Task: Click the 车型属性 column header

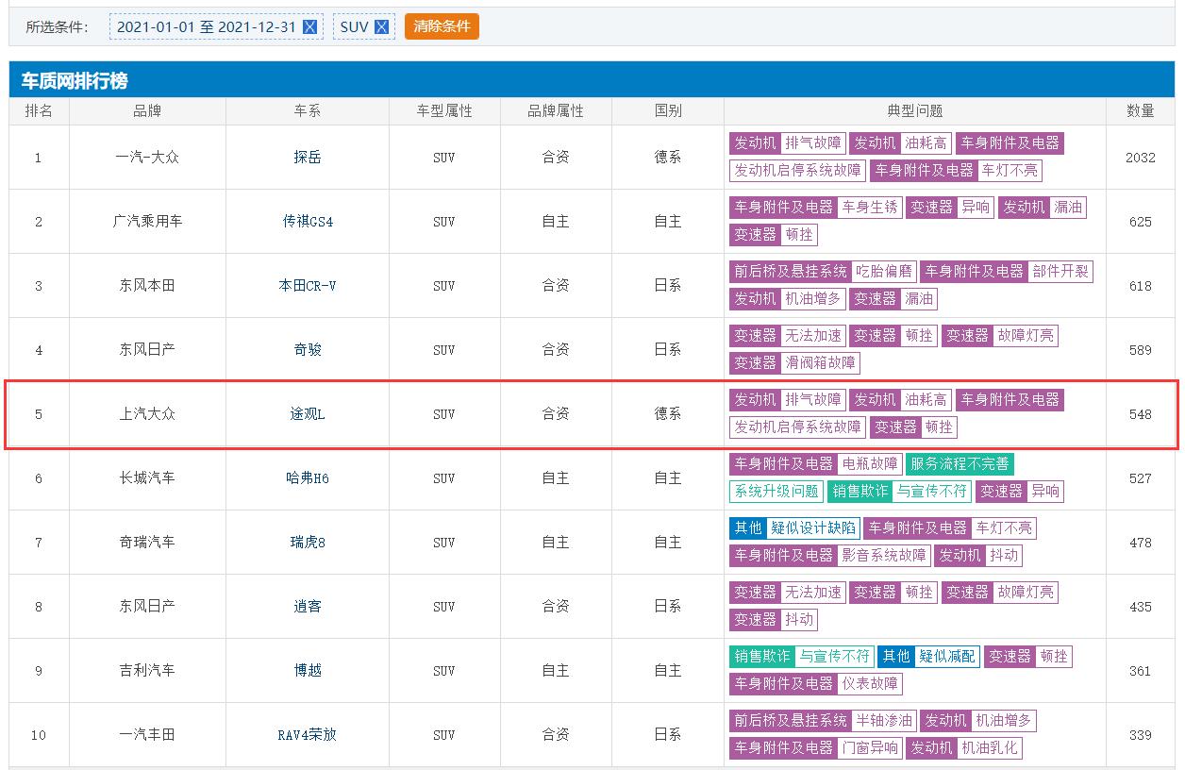Action: 444,111
